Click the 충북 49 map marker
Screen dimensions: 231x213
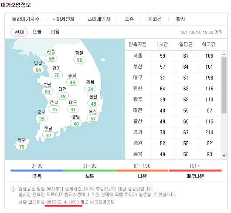[x=72, y=82]
